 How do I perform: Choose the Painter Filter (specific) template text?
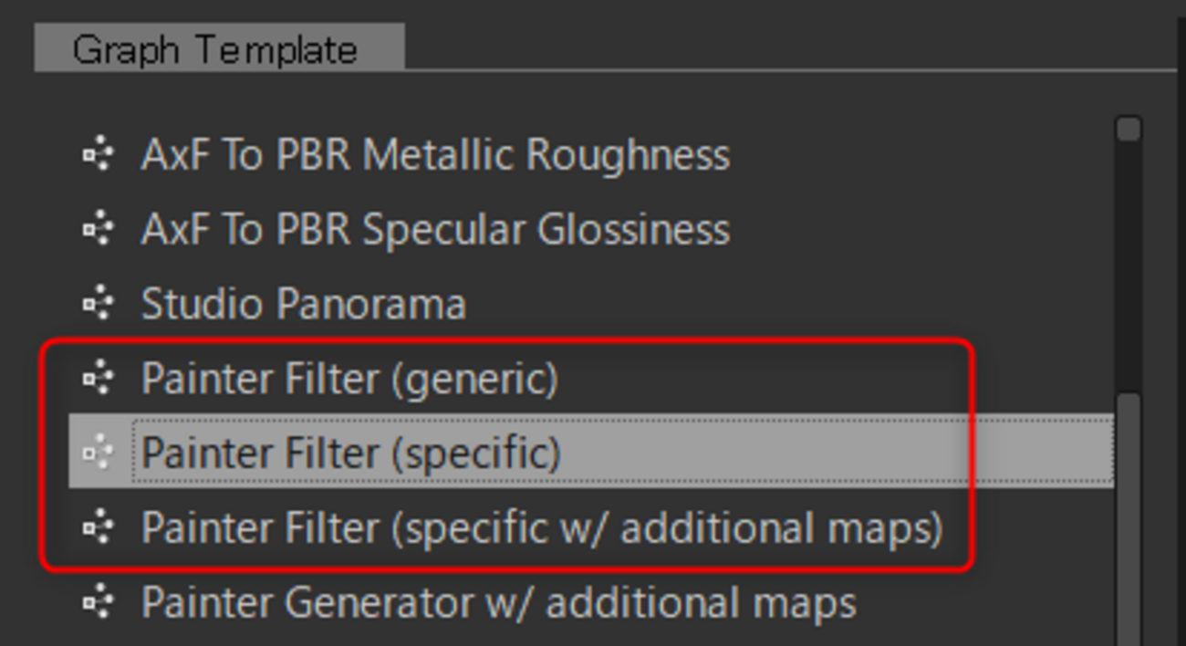coord(351,453)
